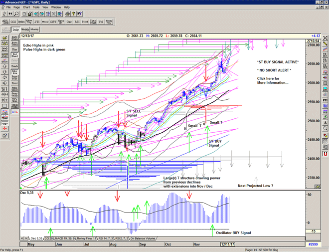Open the Tools menu
Image resolution: width=329 pixels, height=252 pixels.
[x=36, y=7]
